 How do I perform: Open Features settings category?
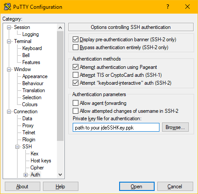(31, 62)
